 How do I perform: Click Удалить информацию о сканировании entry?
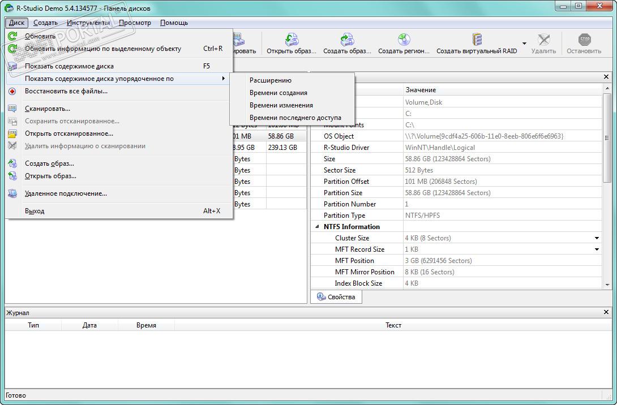pos(119,147)
